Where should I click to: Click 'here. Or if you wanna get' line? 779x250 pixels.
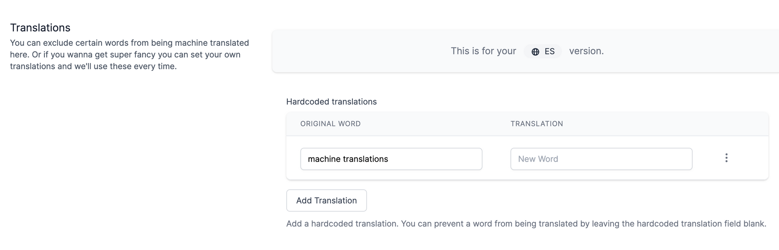125,54
